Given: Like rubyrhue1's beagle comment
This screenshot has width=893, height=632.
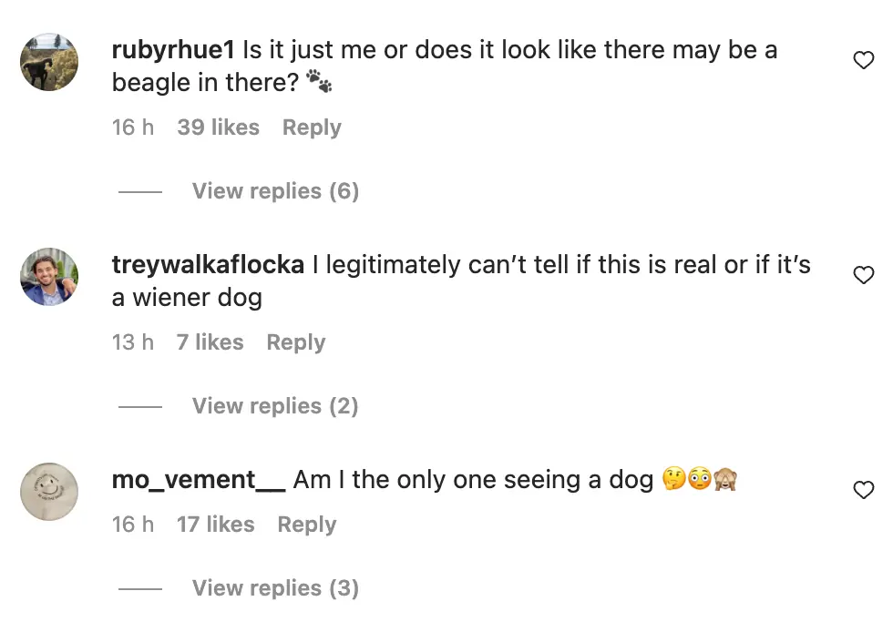Looking at the screenshot, I should click(863, 61).
